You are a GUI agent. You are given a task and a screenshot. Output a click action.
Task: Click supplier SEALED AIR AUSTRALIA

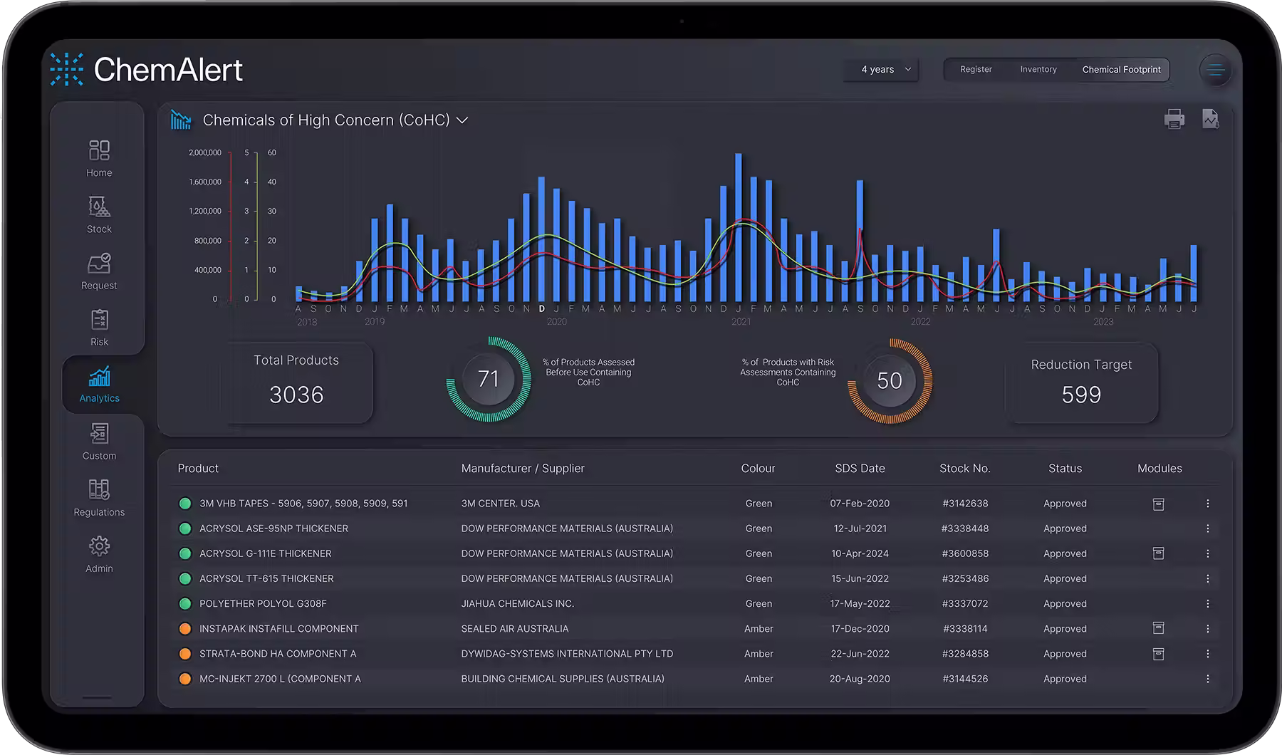[x=515, y=629]
